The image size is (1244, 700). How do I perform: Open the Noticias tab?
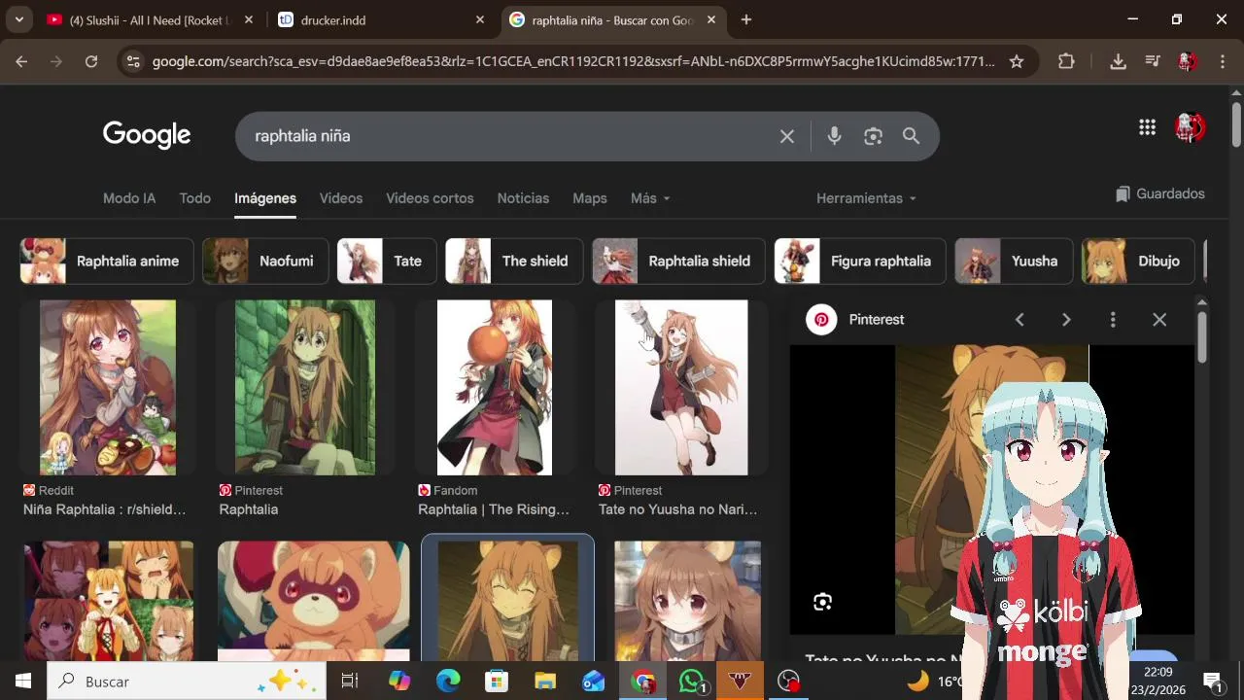coord(523,198)
